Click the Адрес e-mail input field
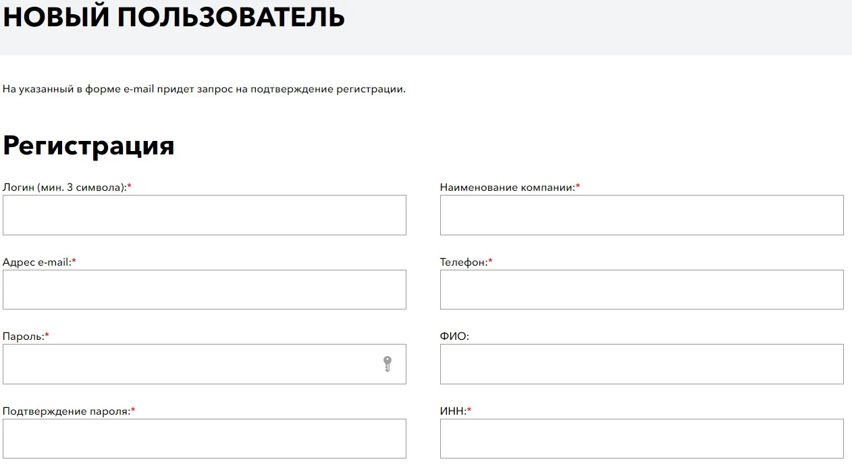The width and height of the screenshot is (852, 472). pyautogui.click(x=203, y=289)
